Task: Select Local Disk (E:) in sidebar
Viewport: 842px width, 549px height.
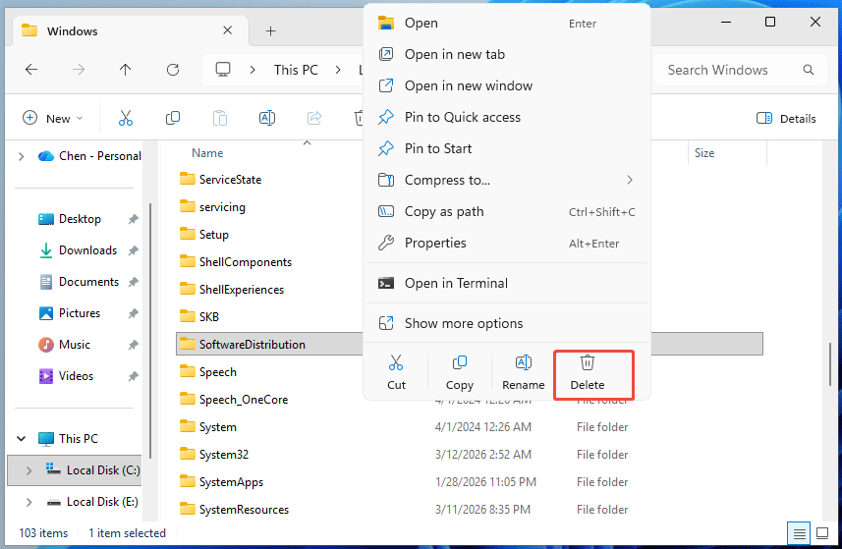Action: 102,502
